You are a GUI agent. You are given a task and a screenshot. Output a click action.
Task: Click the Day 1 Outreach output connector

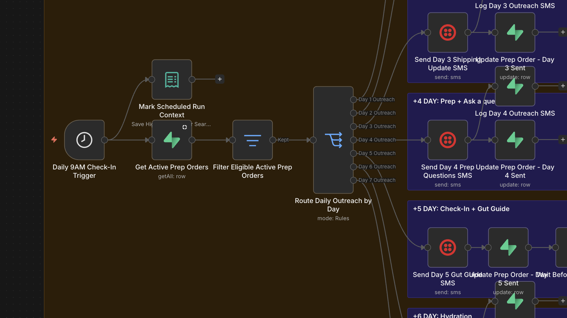point(354,100)
